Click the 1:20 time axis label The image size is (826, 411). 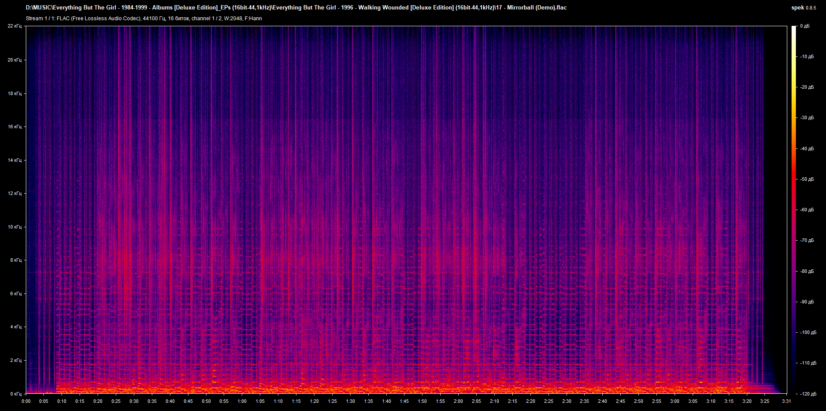[x=314, y=402]
